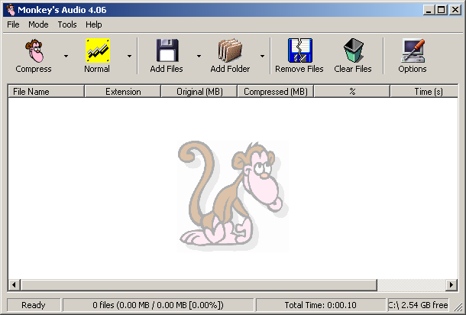The image size is (466, 315).
Task: Sort by the Original (MB) column header
Action: (199, 91)
